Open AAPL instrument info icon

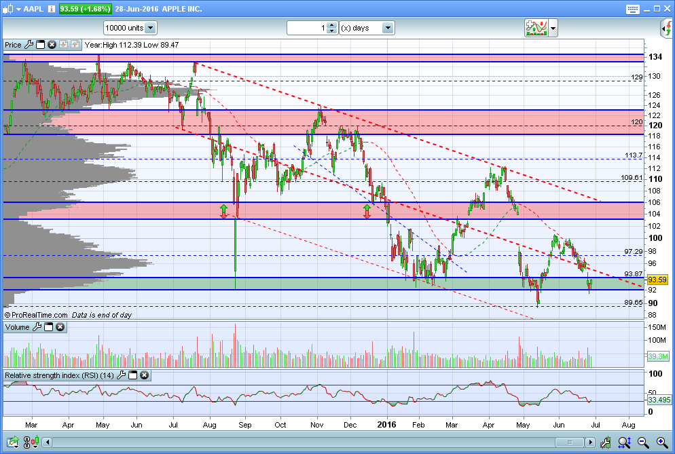(52, 9)
